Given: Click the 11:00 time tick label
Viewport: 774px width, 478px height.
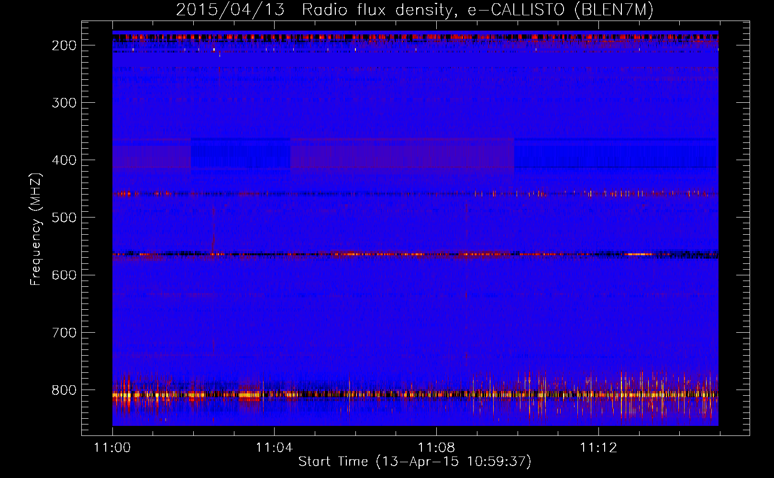Looking at the screenshot, I should tap(112, 448).
